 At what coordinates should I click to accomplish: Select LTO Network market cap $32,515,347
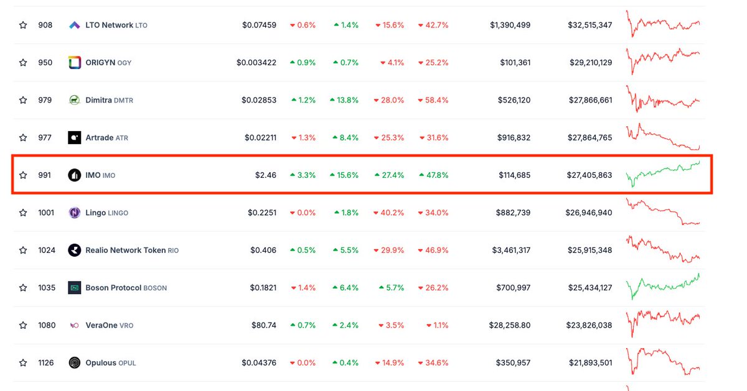[590, 25]
